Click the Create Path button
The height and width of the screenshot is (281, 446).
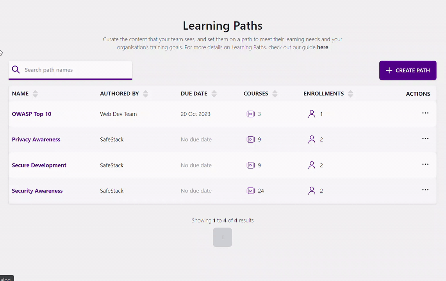(x=408, y=70)
